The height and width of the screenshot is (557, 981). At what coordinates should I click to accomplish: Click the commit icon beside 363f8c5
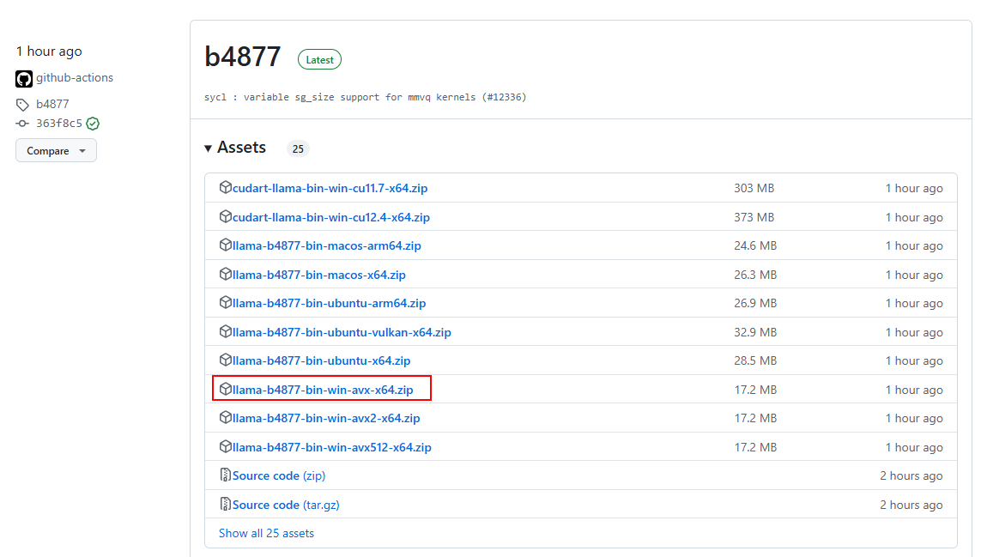(22, 124)
